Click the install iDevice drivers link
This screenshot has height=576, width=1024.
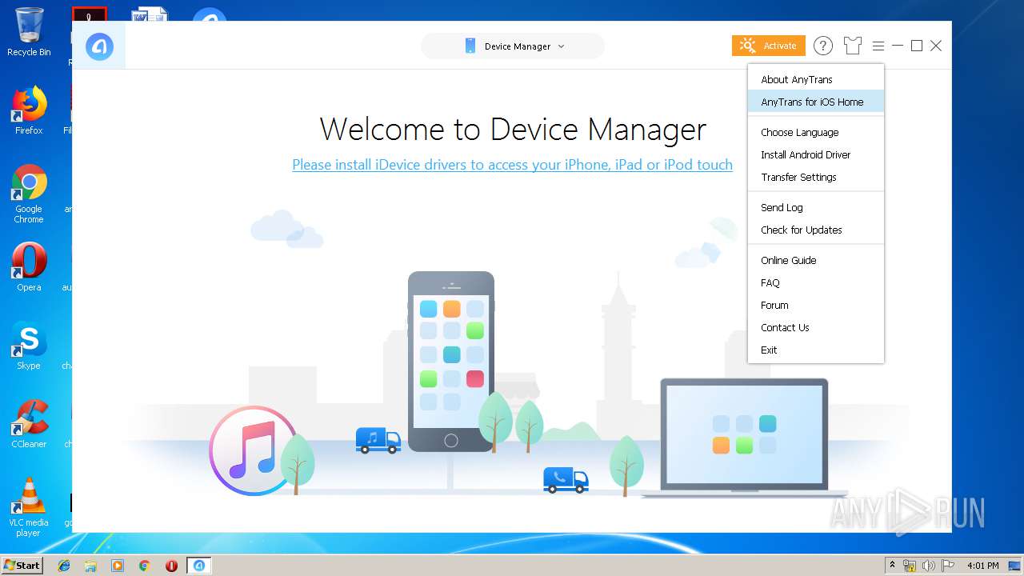512,165
